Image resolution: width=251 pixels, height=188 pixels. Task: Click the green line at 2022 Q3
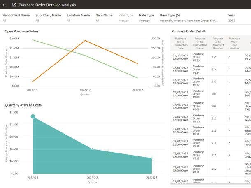137,78
